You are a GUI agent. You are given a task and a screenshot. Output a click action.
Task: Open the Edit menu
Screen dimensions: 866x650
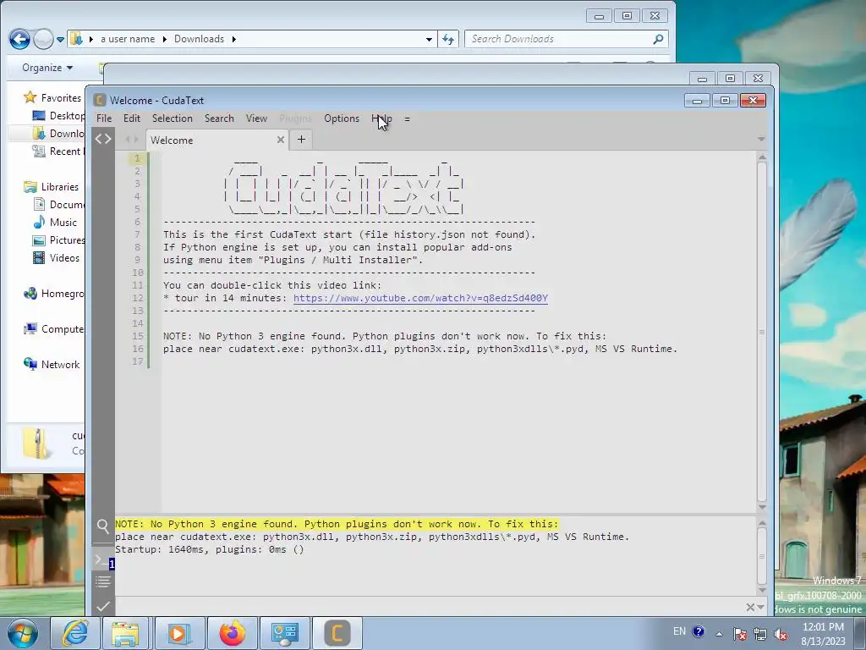click(131, 118)
